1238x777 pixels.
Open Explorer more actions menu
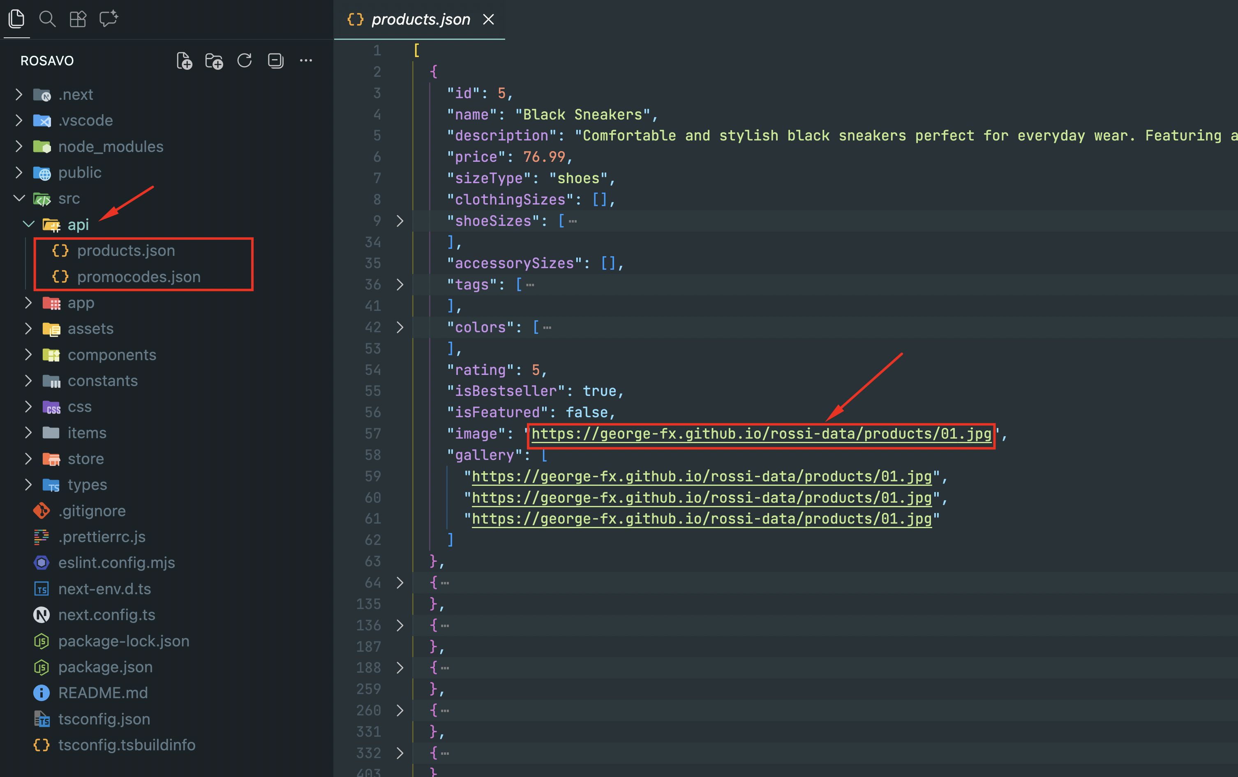click(306, 61)
